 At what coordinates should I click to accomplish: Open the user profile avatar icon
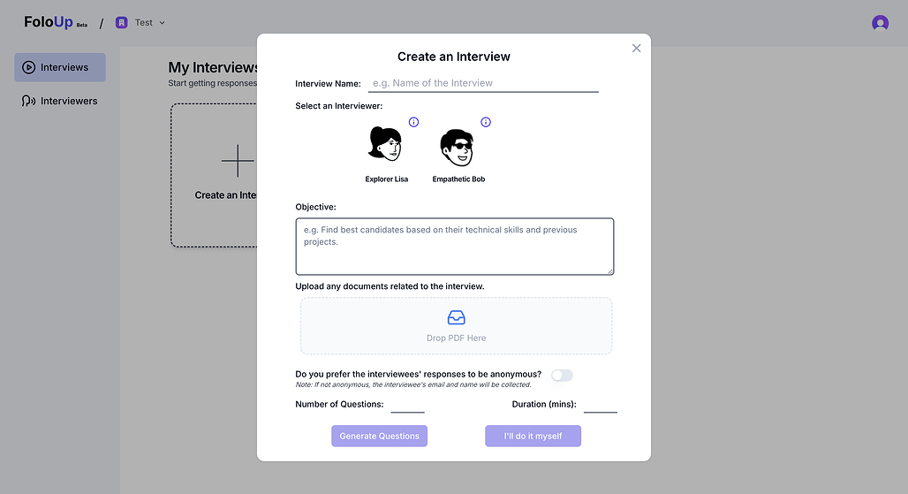[x=881, y=23]
